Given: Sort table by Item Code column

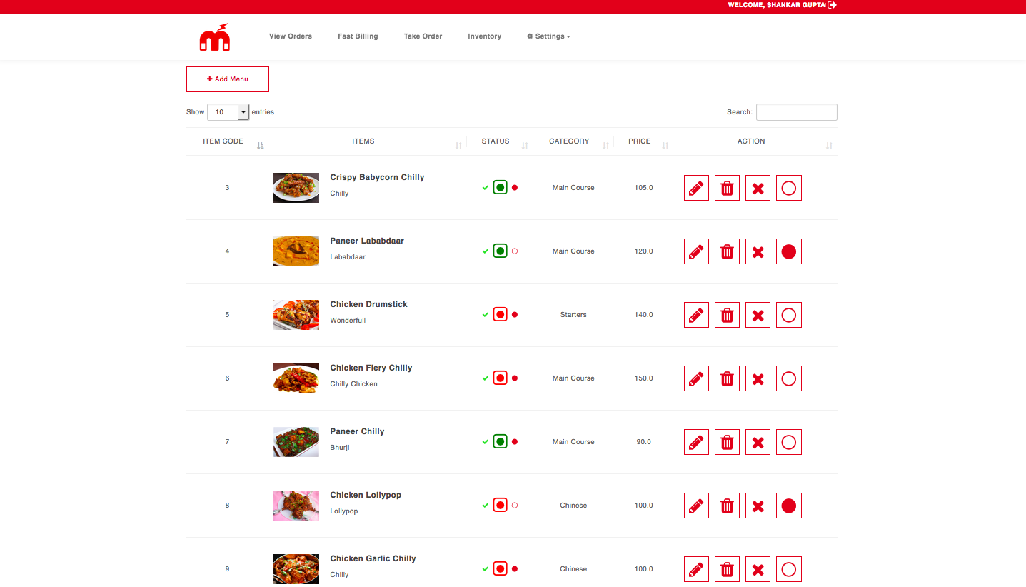Looking at the screenshot, I should point(227,141).
